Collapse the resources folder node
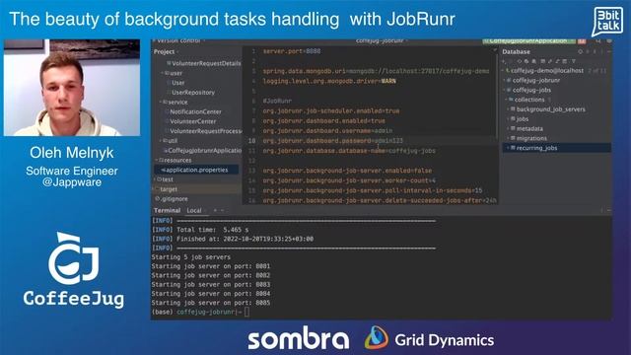631x355 pixels. [x=156, y=160]
